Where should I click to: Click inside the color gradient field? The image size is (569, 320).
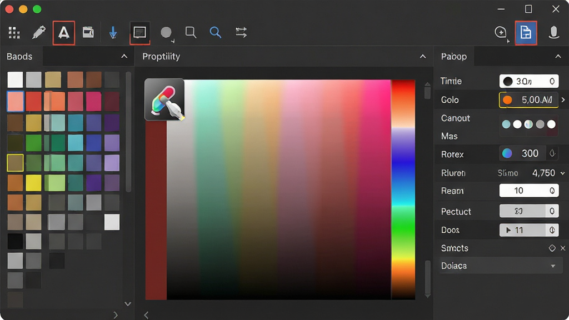(x=279, y=190)
